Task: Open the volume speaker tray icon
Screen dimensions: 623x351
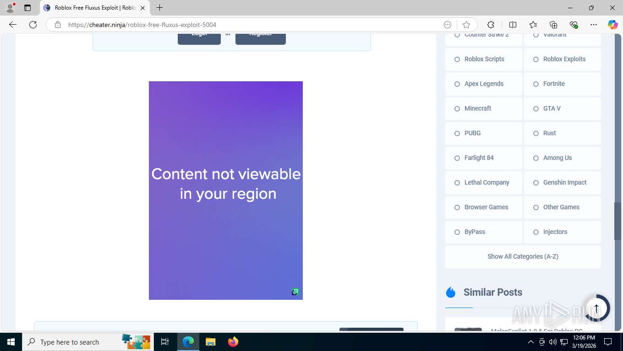Action: coord(553,342)
